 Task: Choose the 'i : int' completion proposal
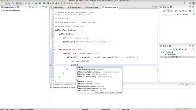click(99, 67)
